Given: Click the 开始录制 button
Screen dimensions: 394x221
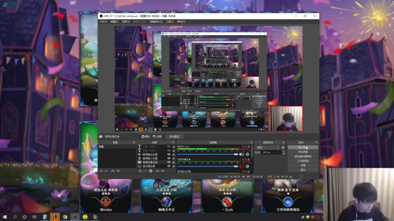Looking at the screenshot, I should coord(303,152).
